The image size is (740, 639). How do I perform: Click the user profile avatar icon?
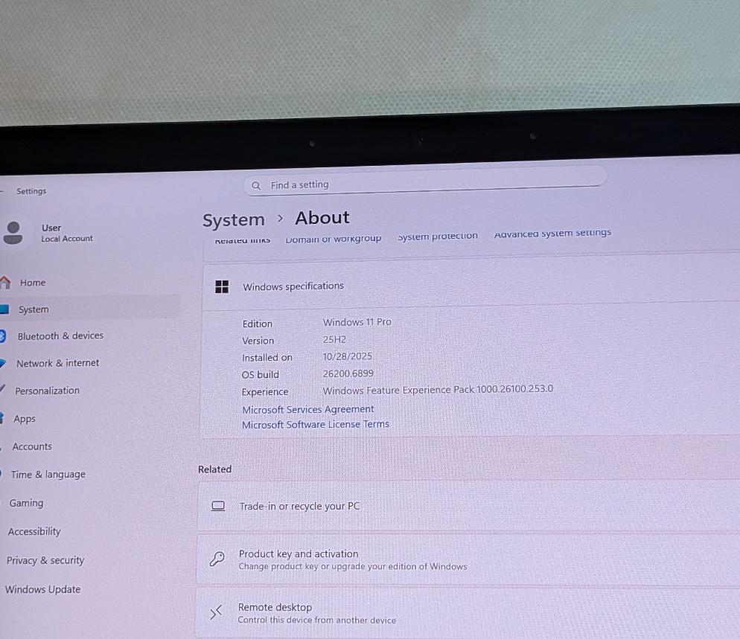coord(13,232)
